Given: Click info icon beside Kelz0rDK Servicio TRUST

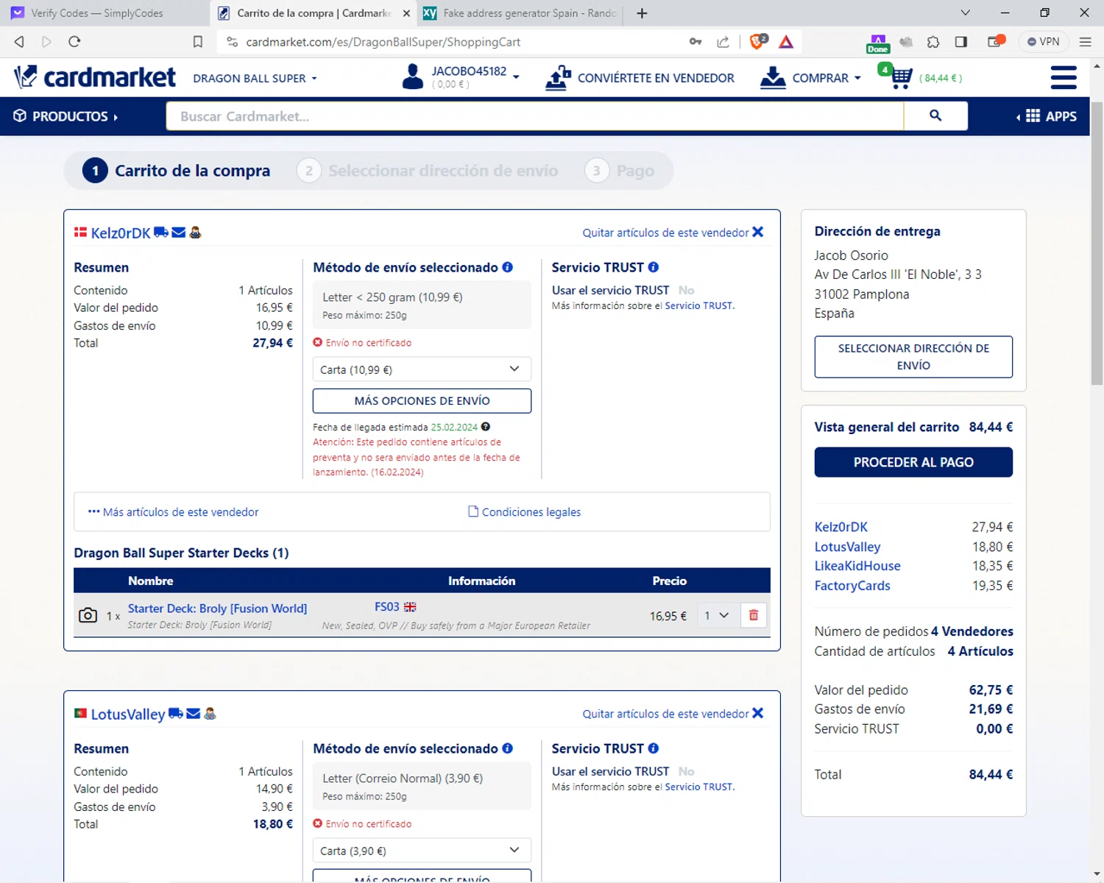Looking at the screenshot, I should coord(653,267).
